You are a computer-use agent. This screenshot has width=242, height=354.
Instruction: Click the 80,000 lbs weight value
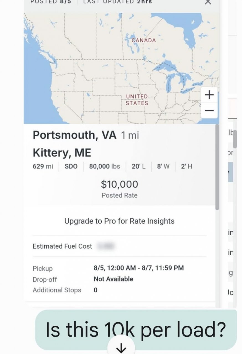(104, 166)
